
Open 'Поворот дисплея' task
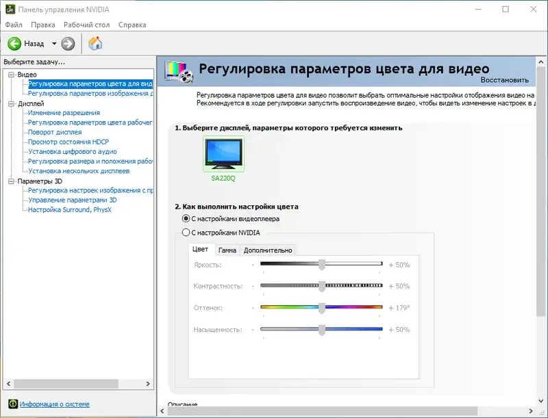coord(55,132)
